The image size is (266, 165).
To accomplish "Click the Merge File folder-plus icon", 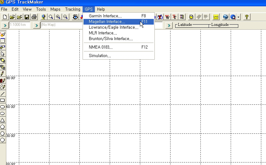I will point(20,17).
